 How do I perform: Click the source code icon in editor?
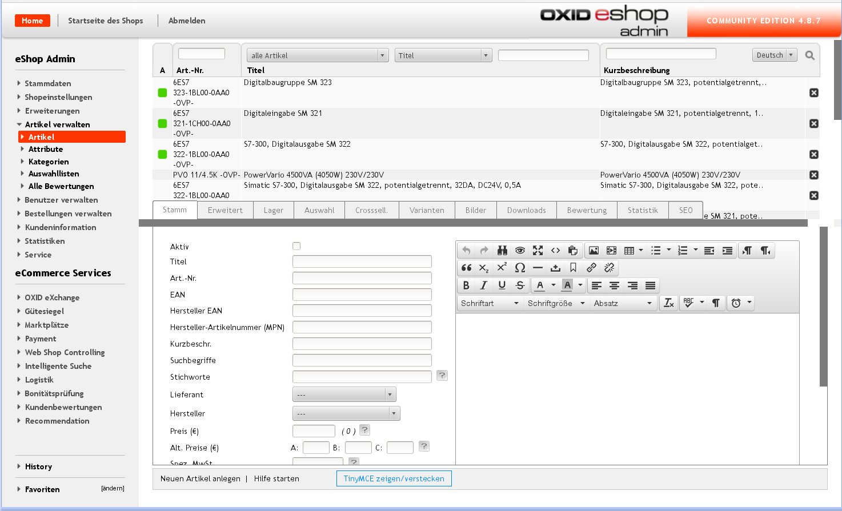click(555, 251)
